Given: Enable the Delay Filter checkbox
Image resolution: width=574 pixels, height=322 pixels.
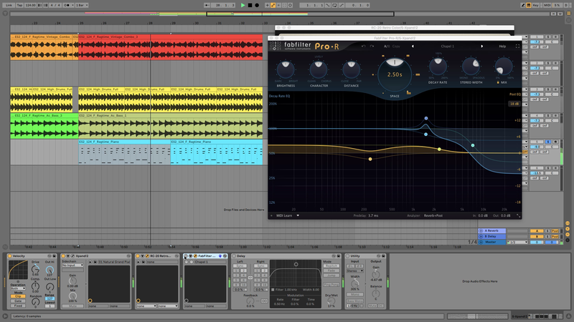Looking at the screenshot, I should tap(273, 290).
